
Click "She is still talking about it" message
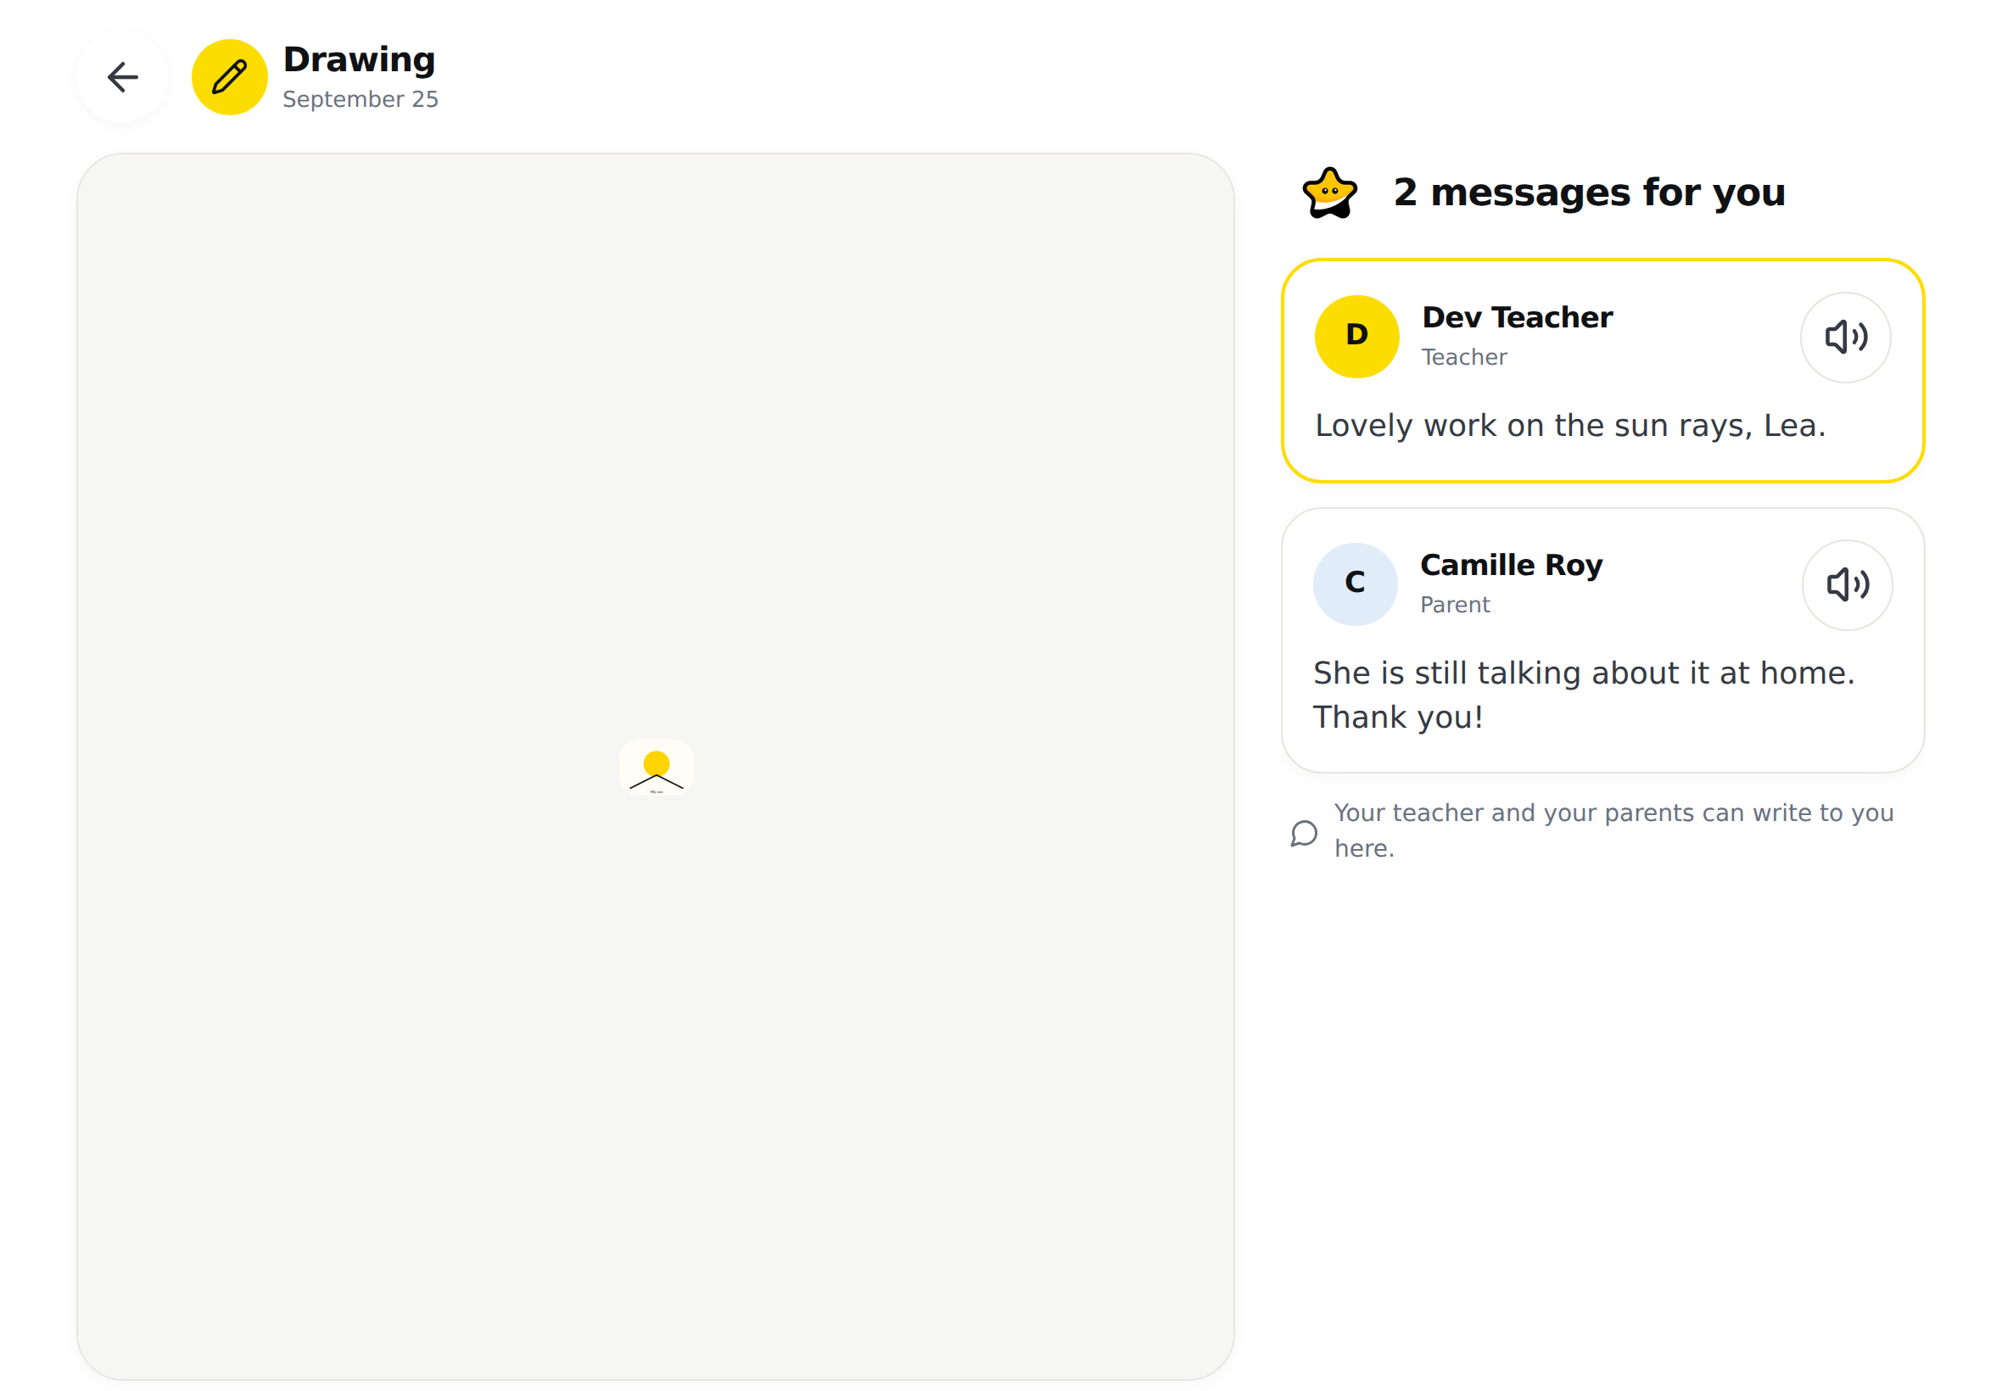(1583, 695)
